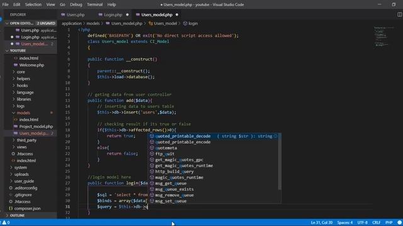
Task: Expand the core folder
Action: coord(21,72)
